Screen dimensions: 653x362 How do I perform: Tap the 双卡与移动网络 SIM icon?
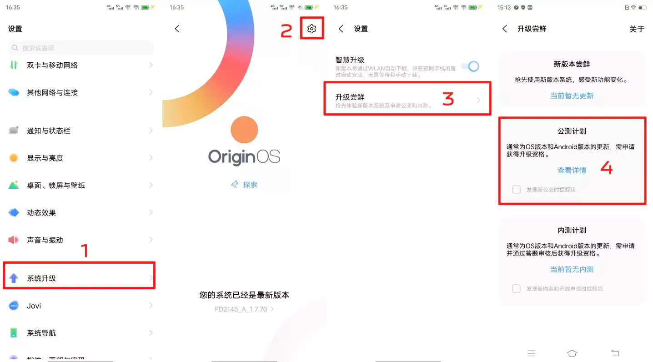14,65
